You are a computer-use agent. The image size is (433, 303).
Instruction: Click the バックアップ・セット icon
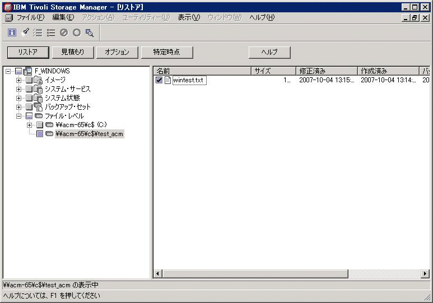[38, 107]
